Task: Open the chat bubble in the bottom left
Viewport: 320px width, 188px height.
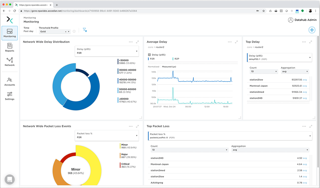Action: click(x=10, y=179)
